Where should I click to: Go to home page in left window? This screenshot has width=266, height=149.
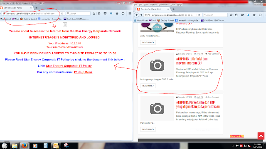[x=117, y=14]
